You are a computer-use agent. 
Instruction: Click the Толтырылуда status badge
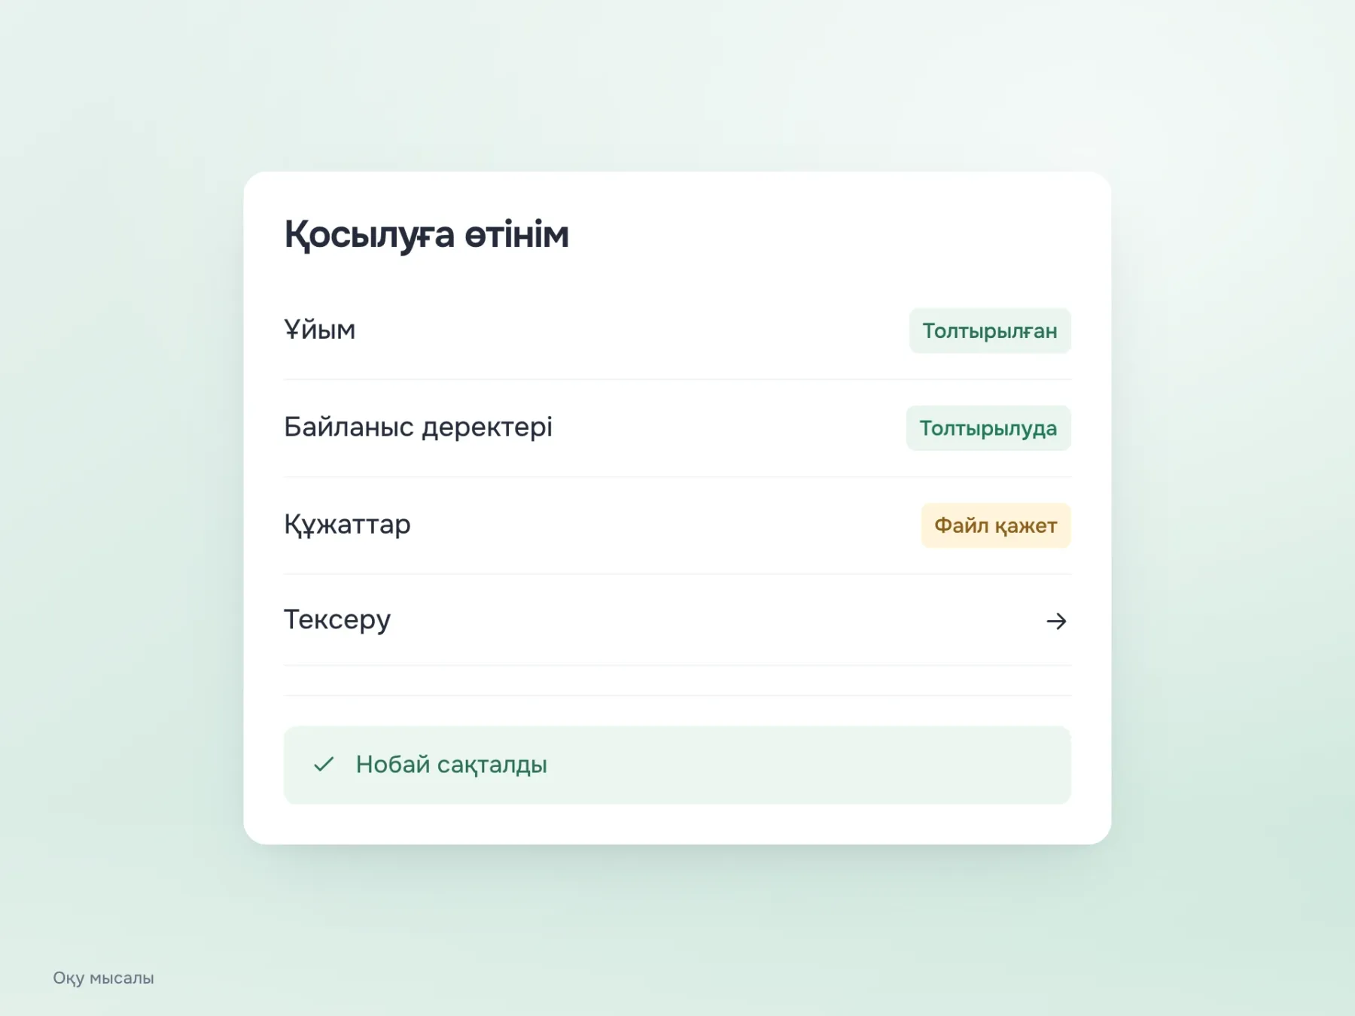(988, 428)
